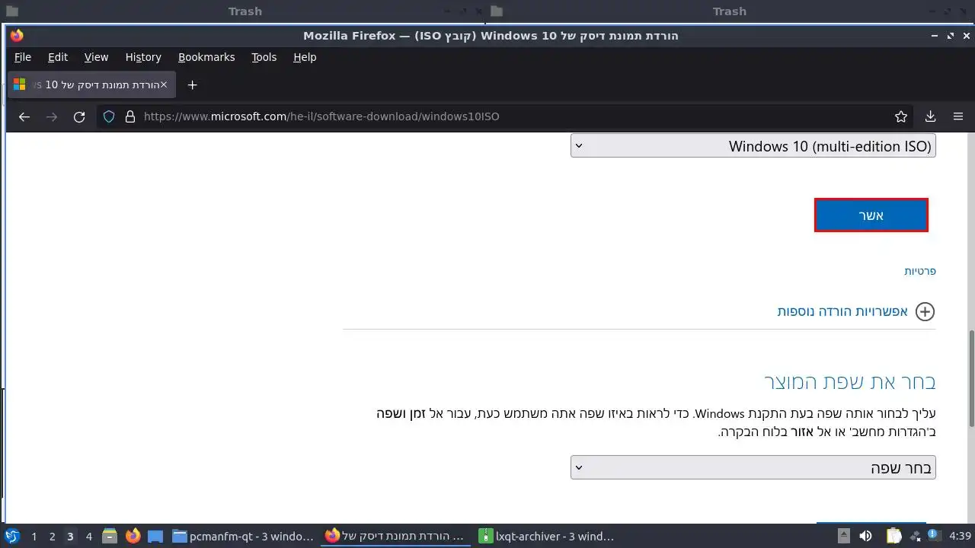Open the File menu
The width and height of the screenshot is (975, 548).
click(23, 57)
